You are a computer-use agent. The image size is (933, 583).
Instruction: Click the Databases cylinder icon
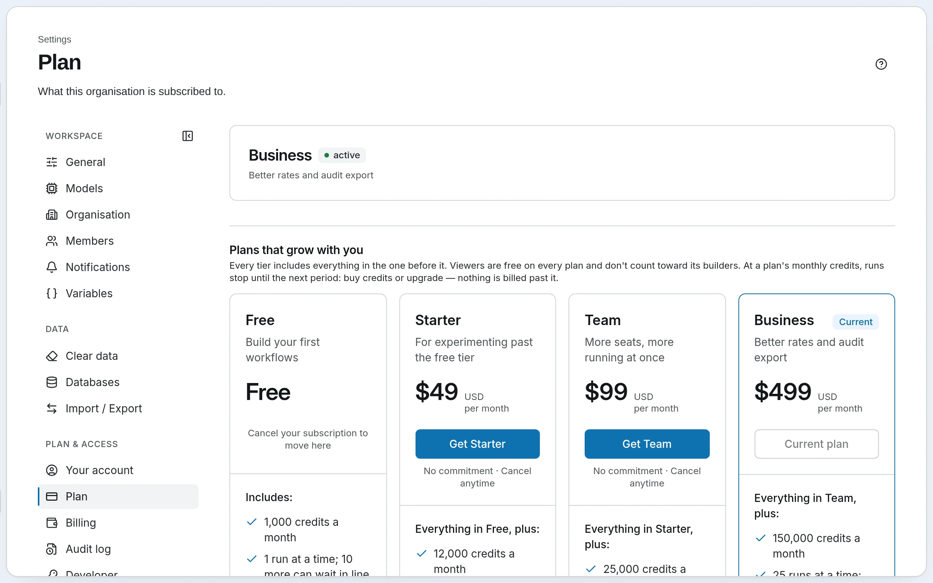pyautogui.click(x=52, y=382)
